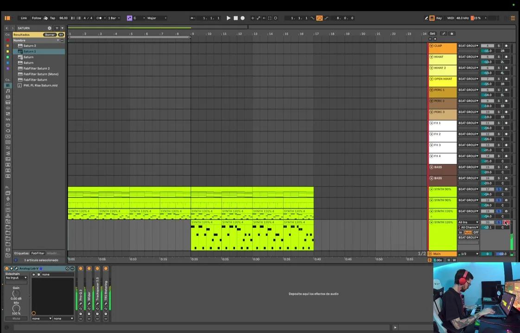Clear the SATURN search field
Image resolution: width=520 pixels, height=333 pixels.
pyautogui.click(x=50, y=28)
